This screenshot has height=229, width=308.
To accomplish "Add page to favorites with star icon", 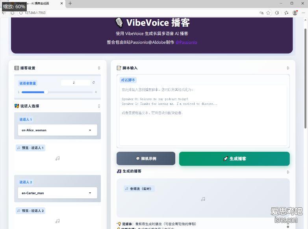I will (268, 13).
